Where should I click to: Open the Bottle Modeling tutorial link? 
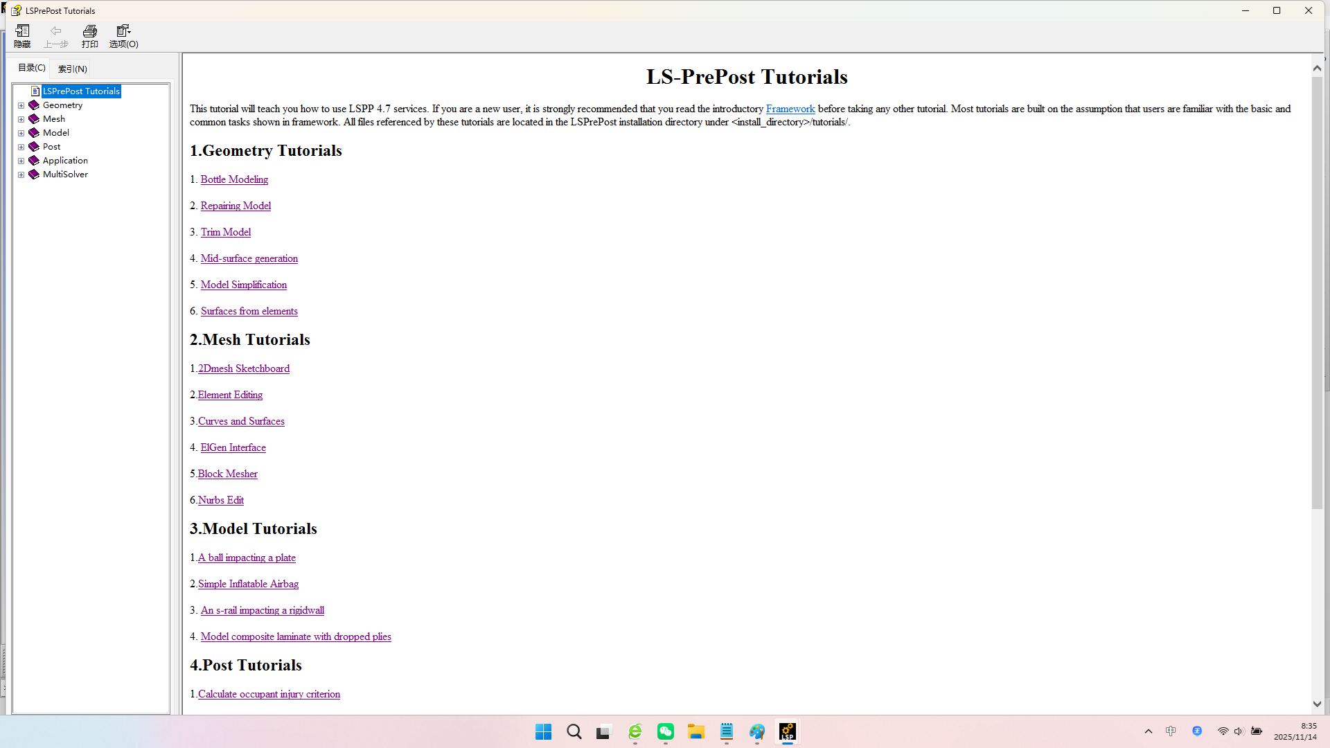tap(234, 179)
